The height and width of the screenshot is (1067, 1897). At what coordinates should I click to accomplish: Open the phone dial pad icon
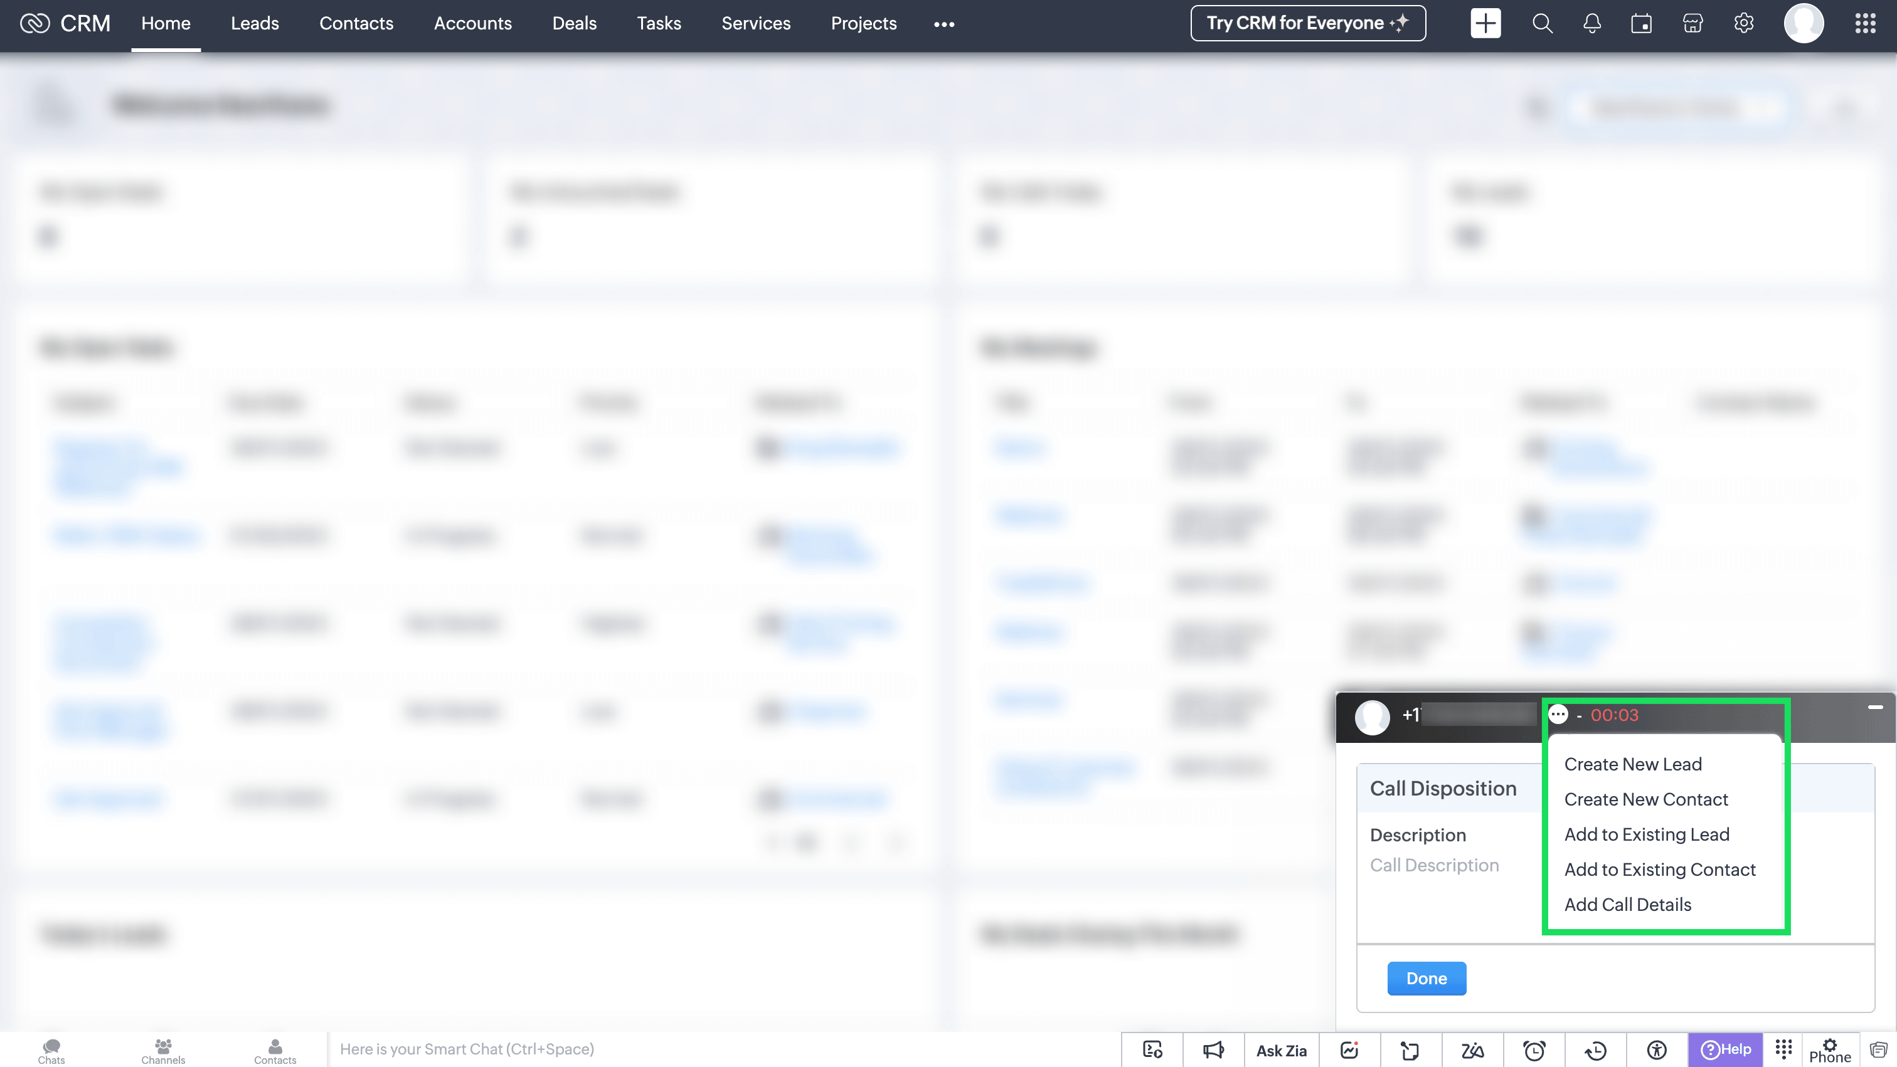(1783, 1049)
